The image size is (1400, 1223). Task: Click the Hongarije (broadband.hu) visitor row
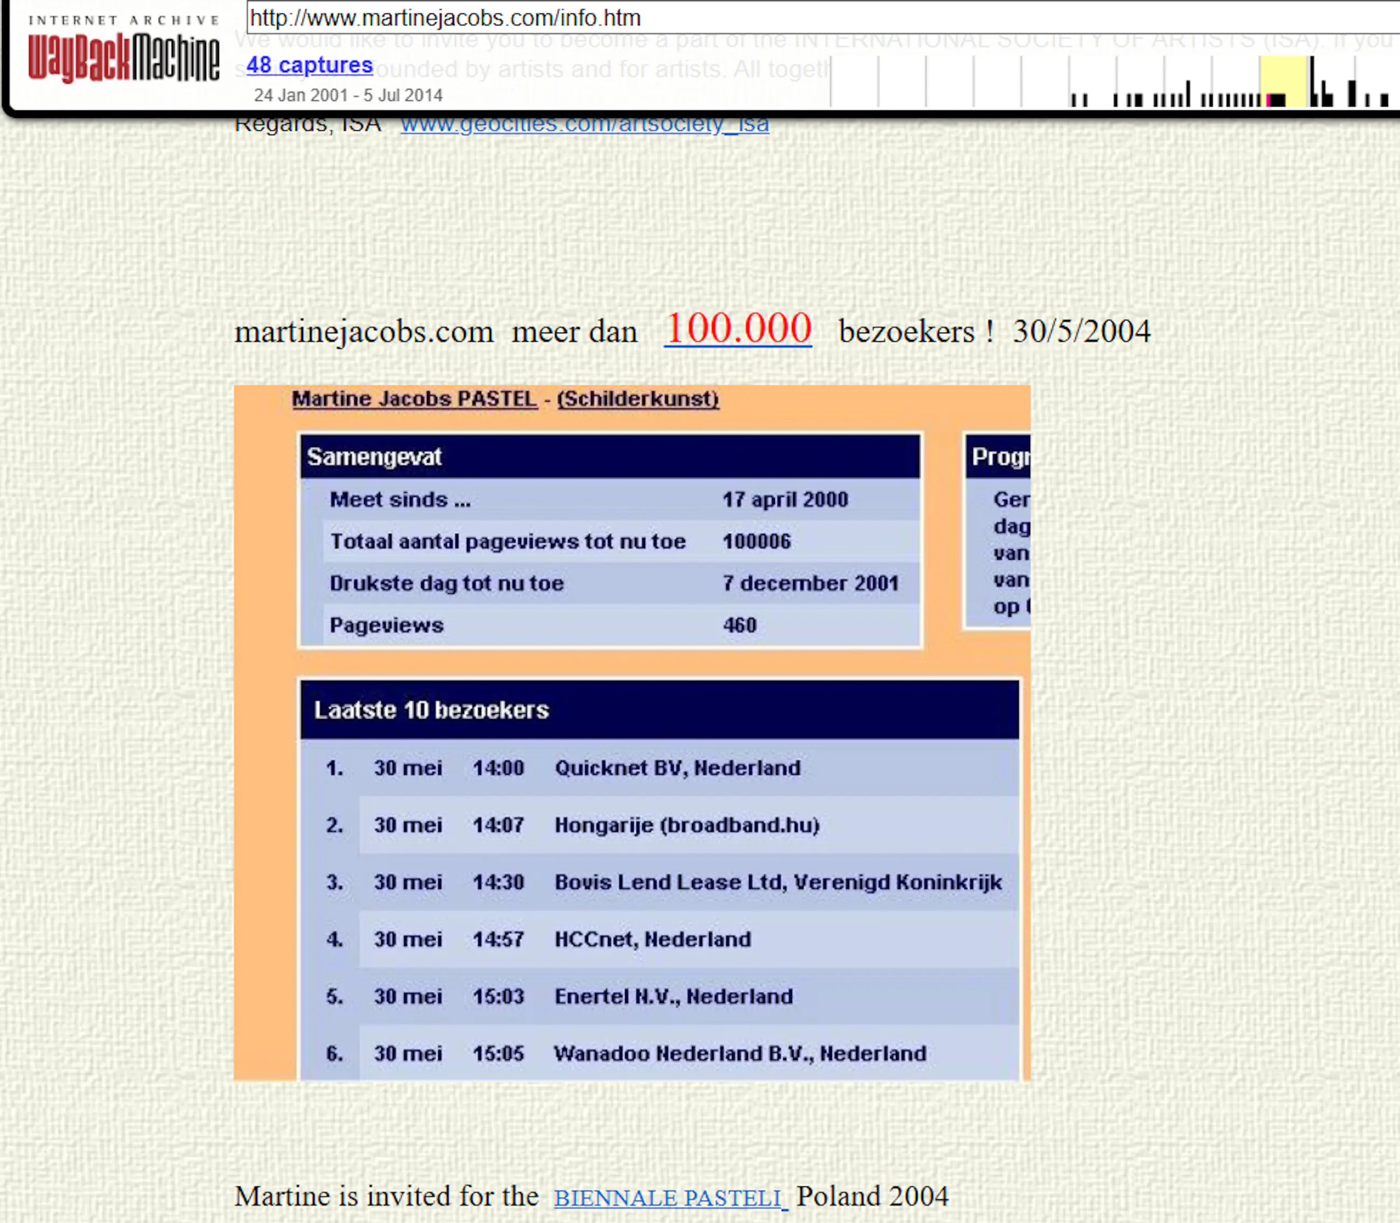coord(687,825)
